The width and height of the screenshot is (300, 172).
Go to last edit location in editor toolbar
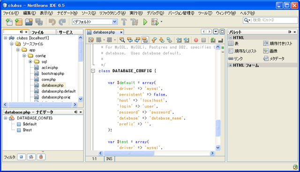[x=91, y=40]
